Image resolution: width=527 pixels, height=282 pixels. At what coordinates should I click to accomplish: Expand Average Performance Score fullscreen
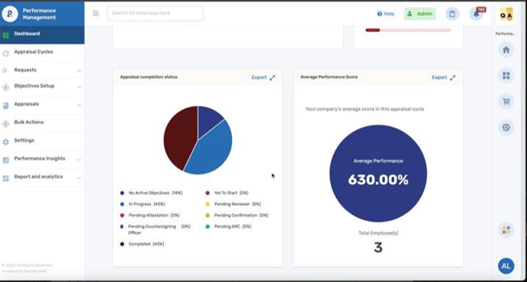tap(453, 77)
